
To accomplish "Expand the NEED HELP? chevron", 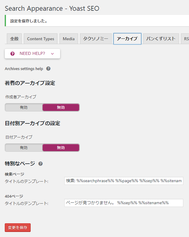I will pyautogui.click(x=52, y=54).
